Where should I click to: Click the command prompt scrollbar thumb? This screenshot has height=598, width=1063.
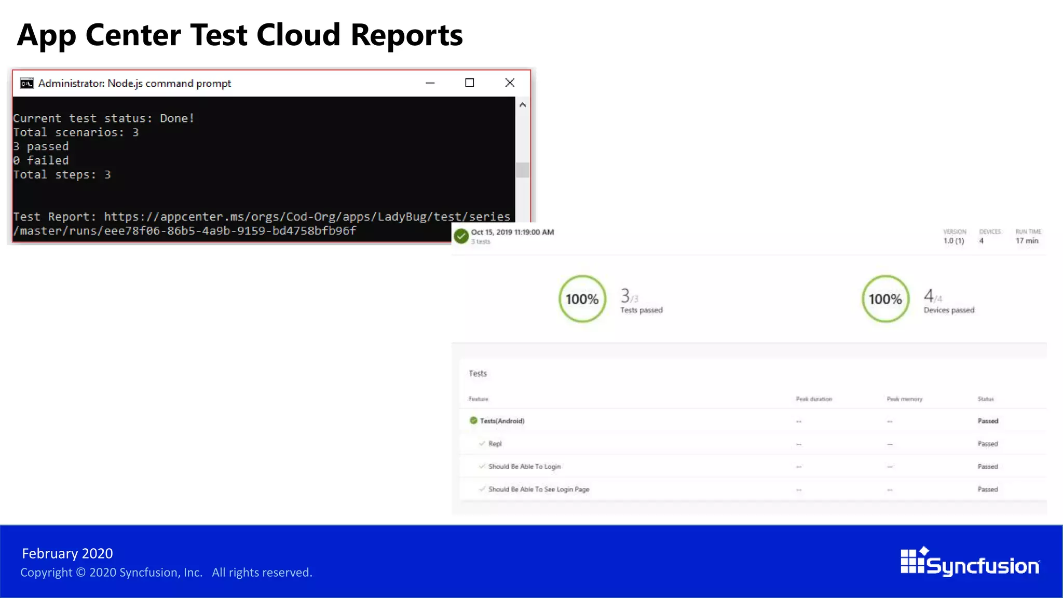point(523,170)
